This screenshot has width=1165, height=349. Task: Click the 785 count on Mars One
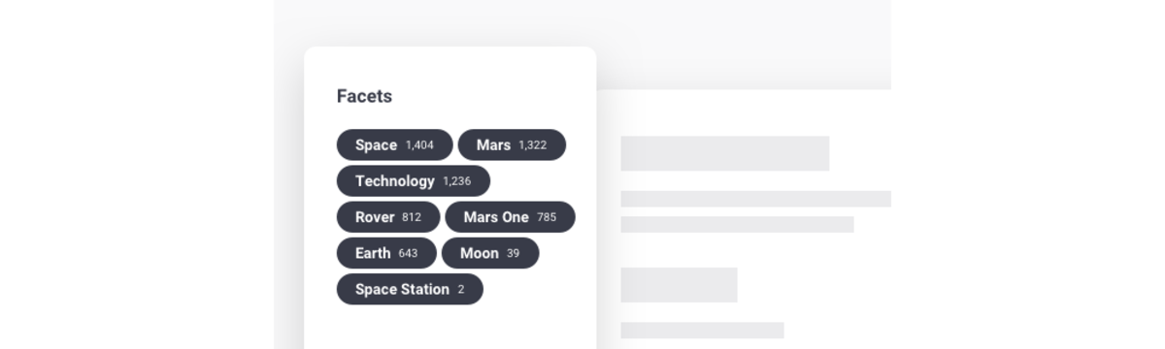click(x=547, y=217)
